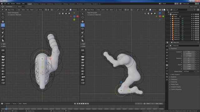Click the outliner search field

point(182,10)
